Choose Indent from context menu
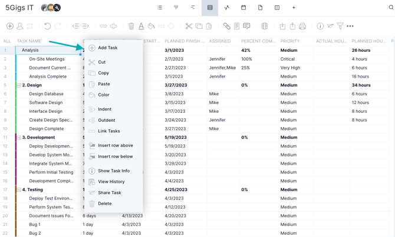 (x=113, y=109)
